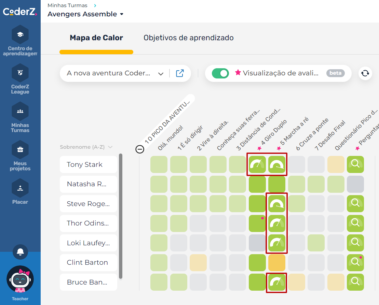Viewport: 379px width, 305px height.
Task: Toggle the Visualização de avaliação switch
Action: coord(220,73)
